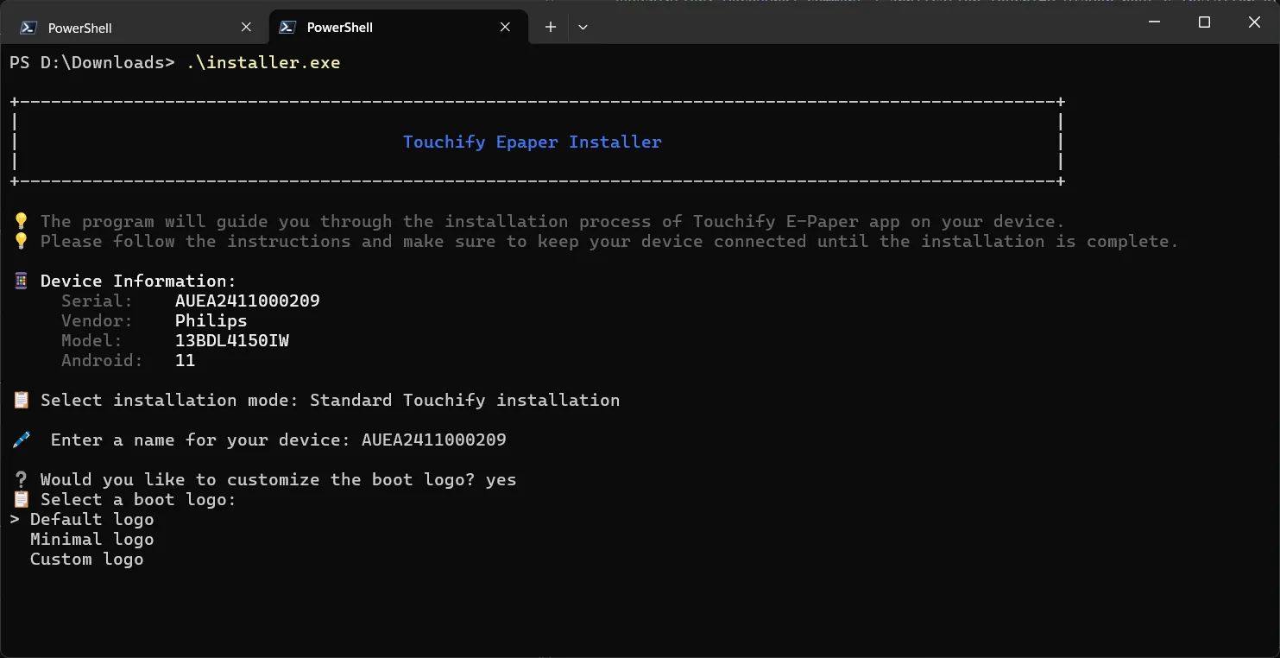Screen dimensions: 1280x658
Task: Switch to the first PowerShell tab
Action: [x=136, y=28]
